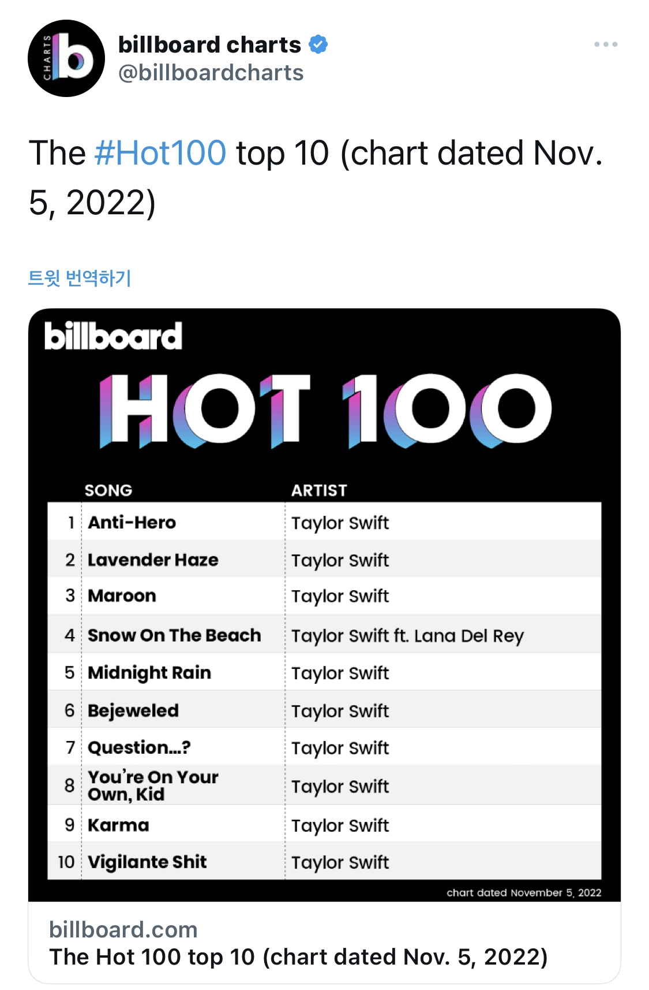Viewport: 649px width, 990px height.
Task: Open the #Hot100 hashtag link
Action: point(160,153)
